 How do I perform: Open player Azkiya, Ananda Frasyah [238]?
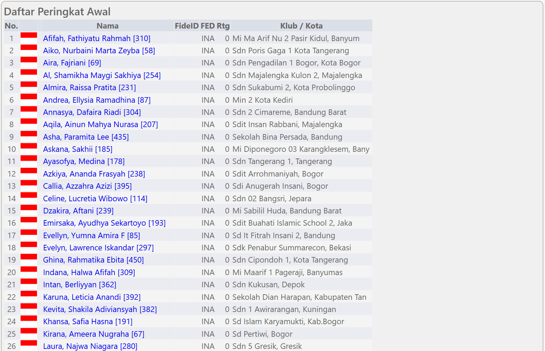[x=94, y=174]
